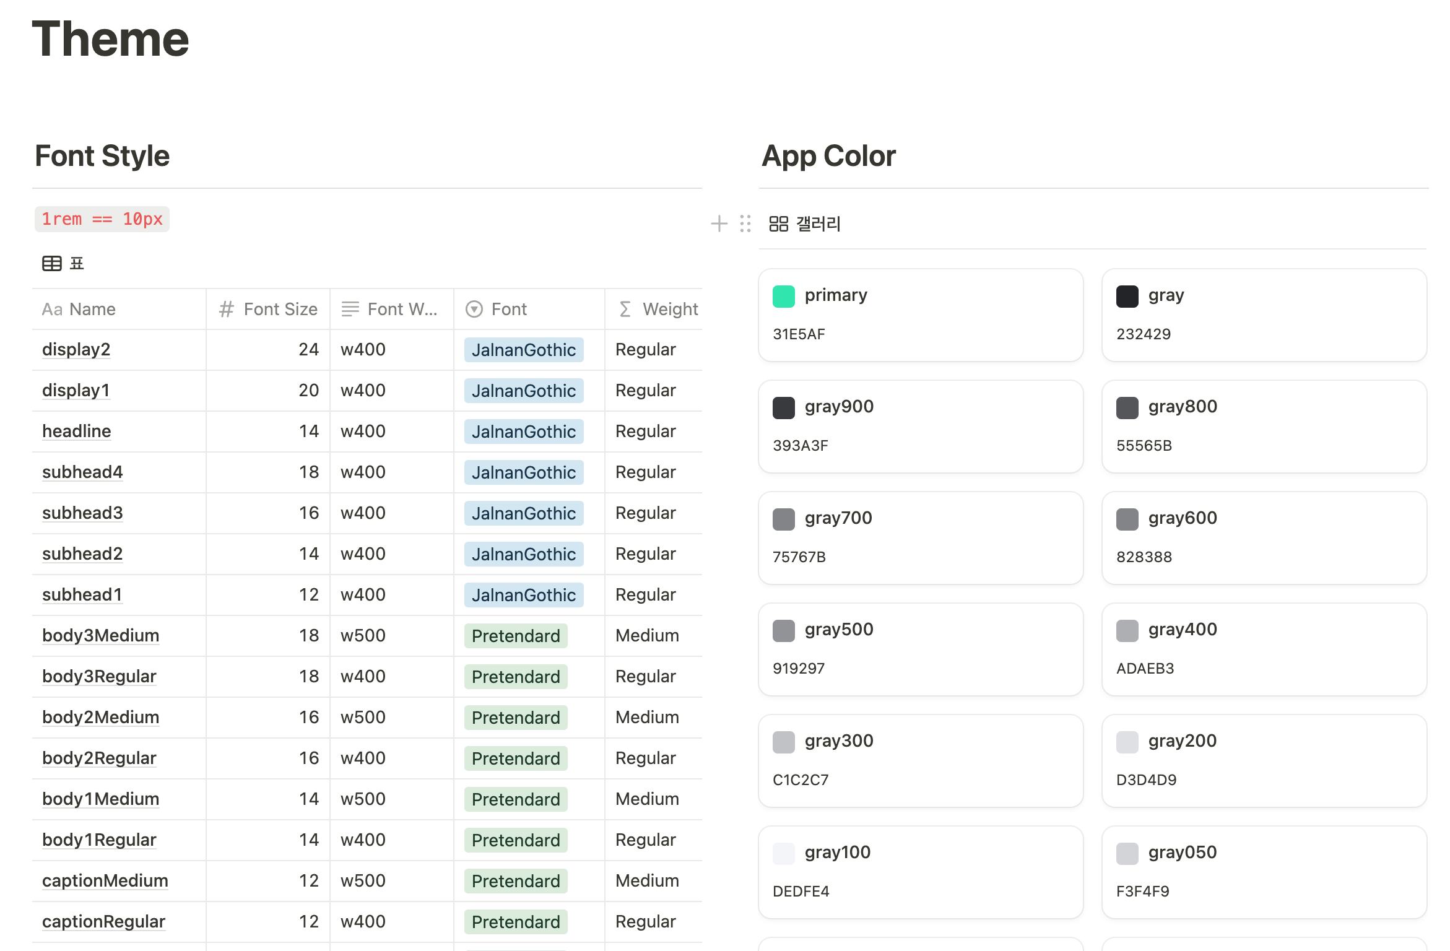Open the body3Medium page link
Viewport: 1450px width, 951px height.
(100, 635)
